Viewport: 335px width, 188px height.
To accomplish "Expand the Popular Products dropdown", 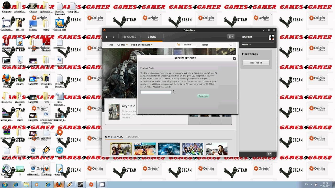I will [142, 45].
